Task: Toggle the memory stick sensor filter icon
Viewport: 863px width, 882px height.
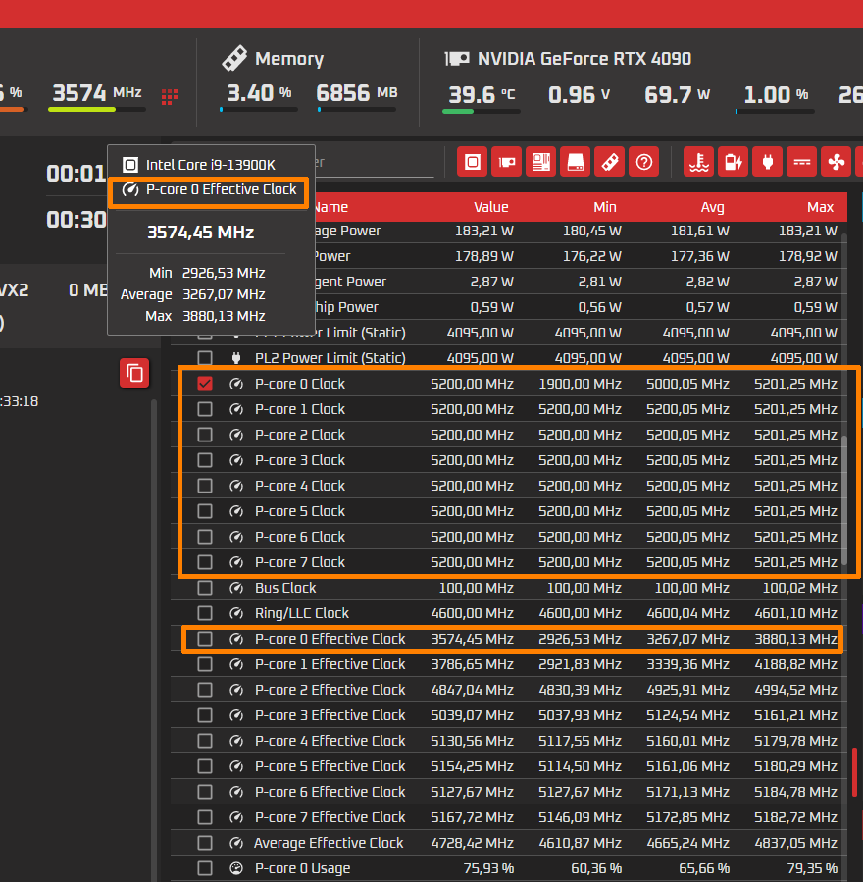Action: 609,162
